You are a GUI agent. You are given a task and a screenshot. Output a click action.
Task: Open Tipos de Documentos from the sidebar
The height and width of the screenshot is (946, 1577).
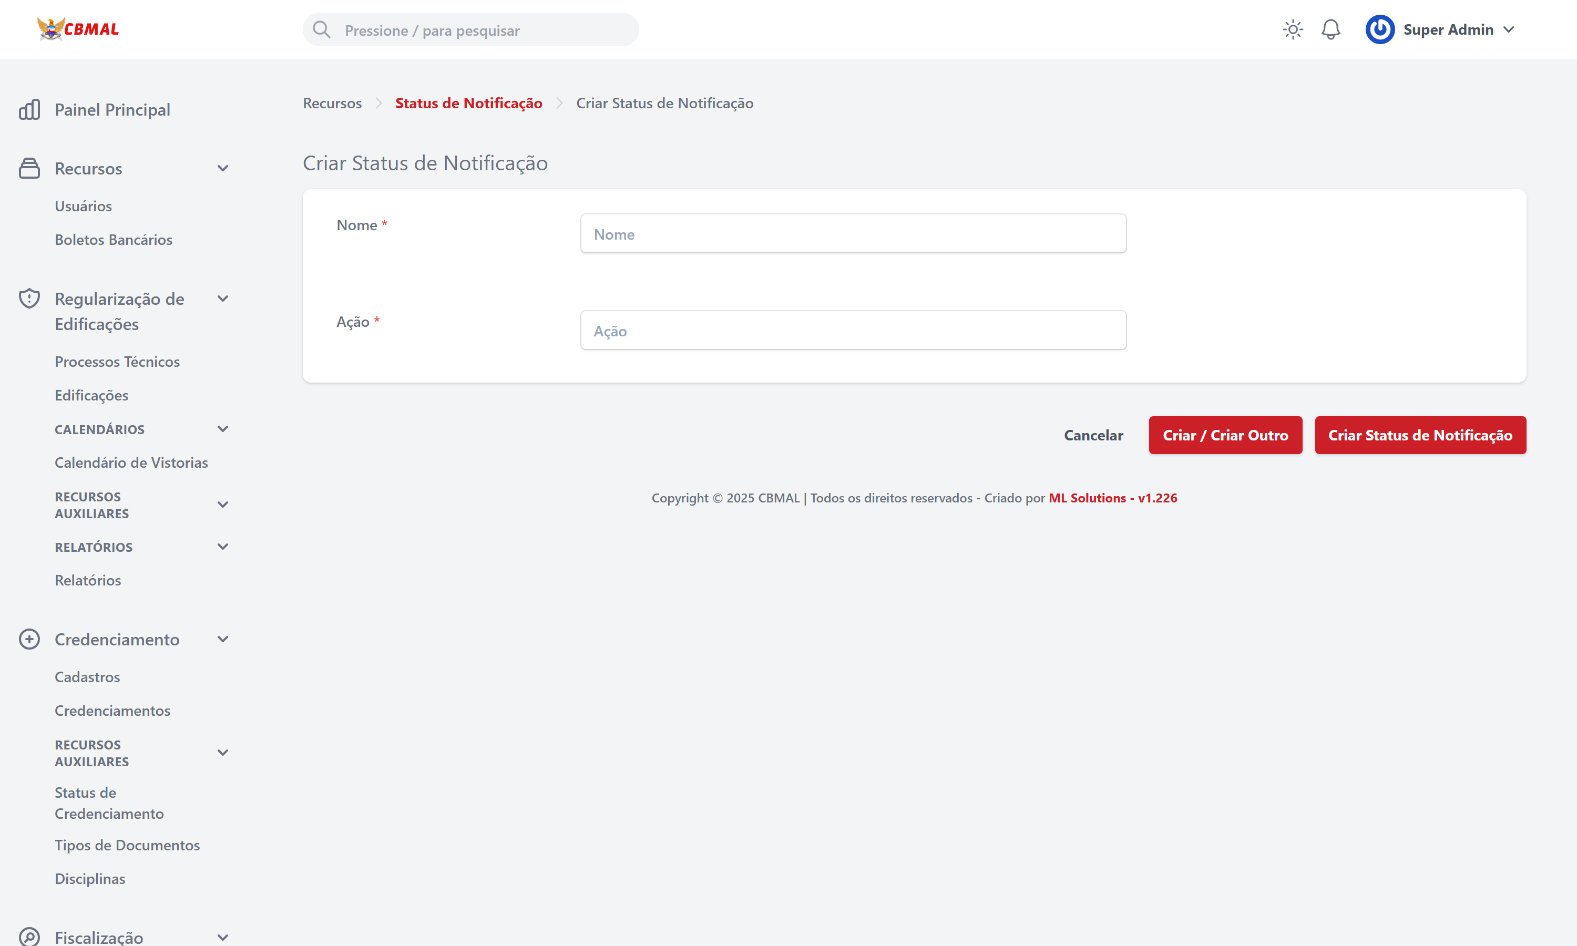pos(128,845)
